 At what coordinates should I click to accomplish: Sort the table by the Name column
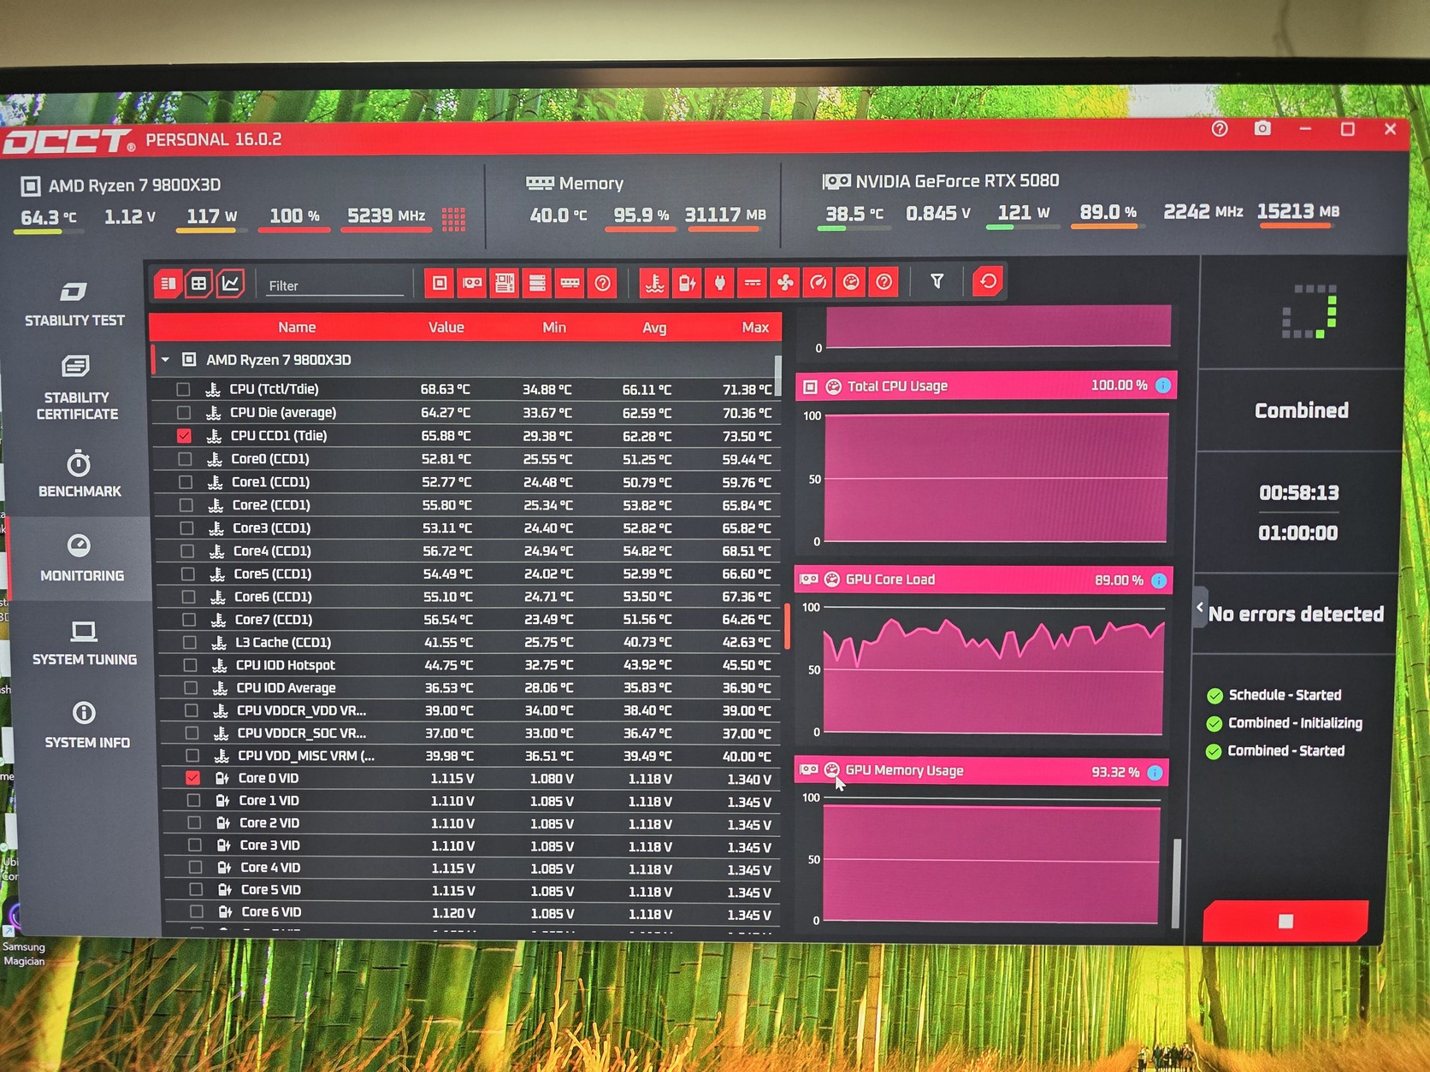(297, 327)
